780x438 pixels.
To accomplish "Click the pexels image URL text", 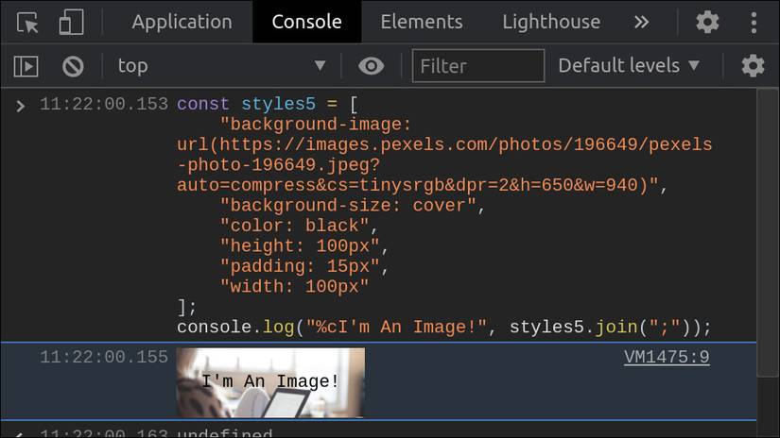I will coord(444,165).
